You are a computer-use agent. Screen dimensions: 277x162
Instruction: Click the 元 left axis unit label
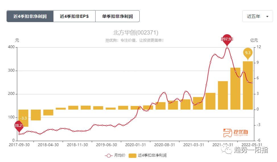coord(17,40)
